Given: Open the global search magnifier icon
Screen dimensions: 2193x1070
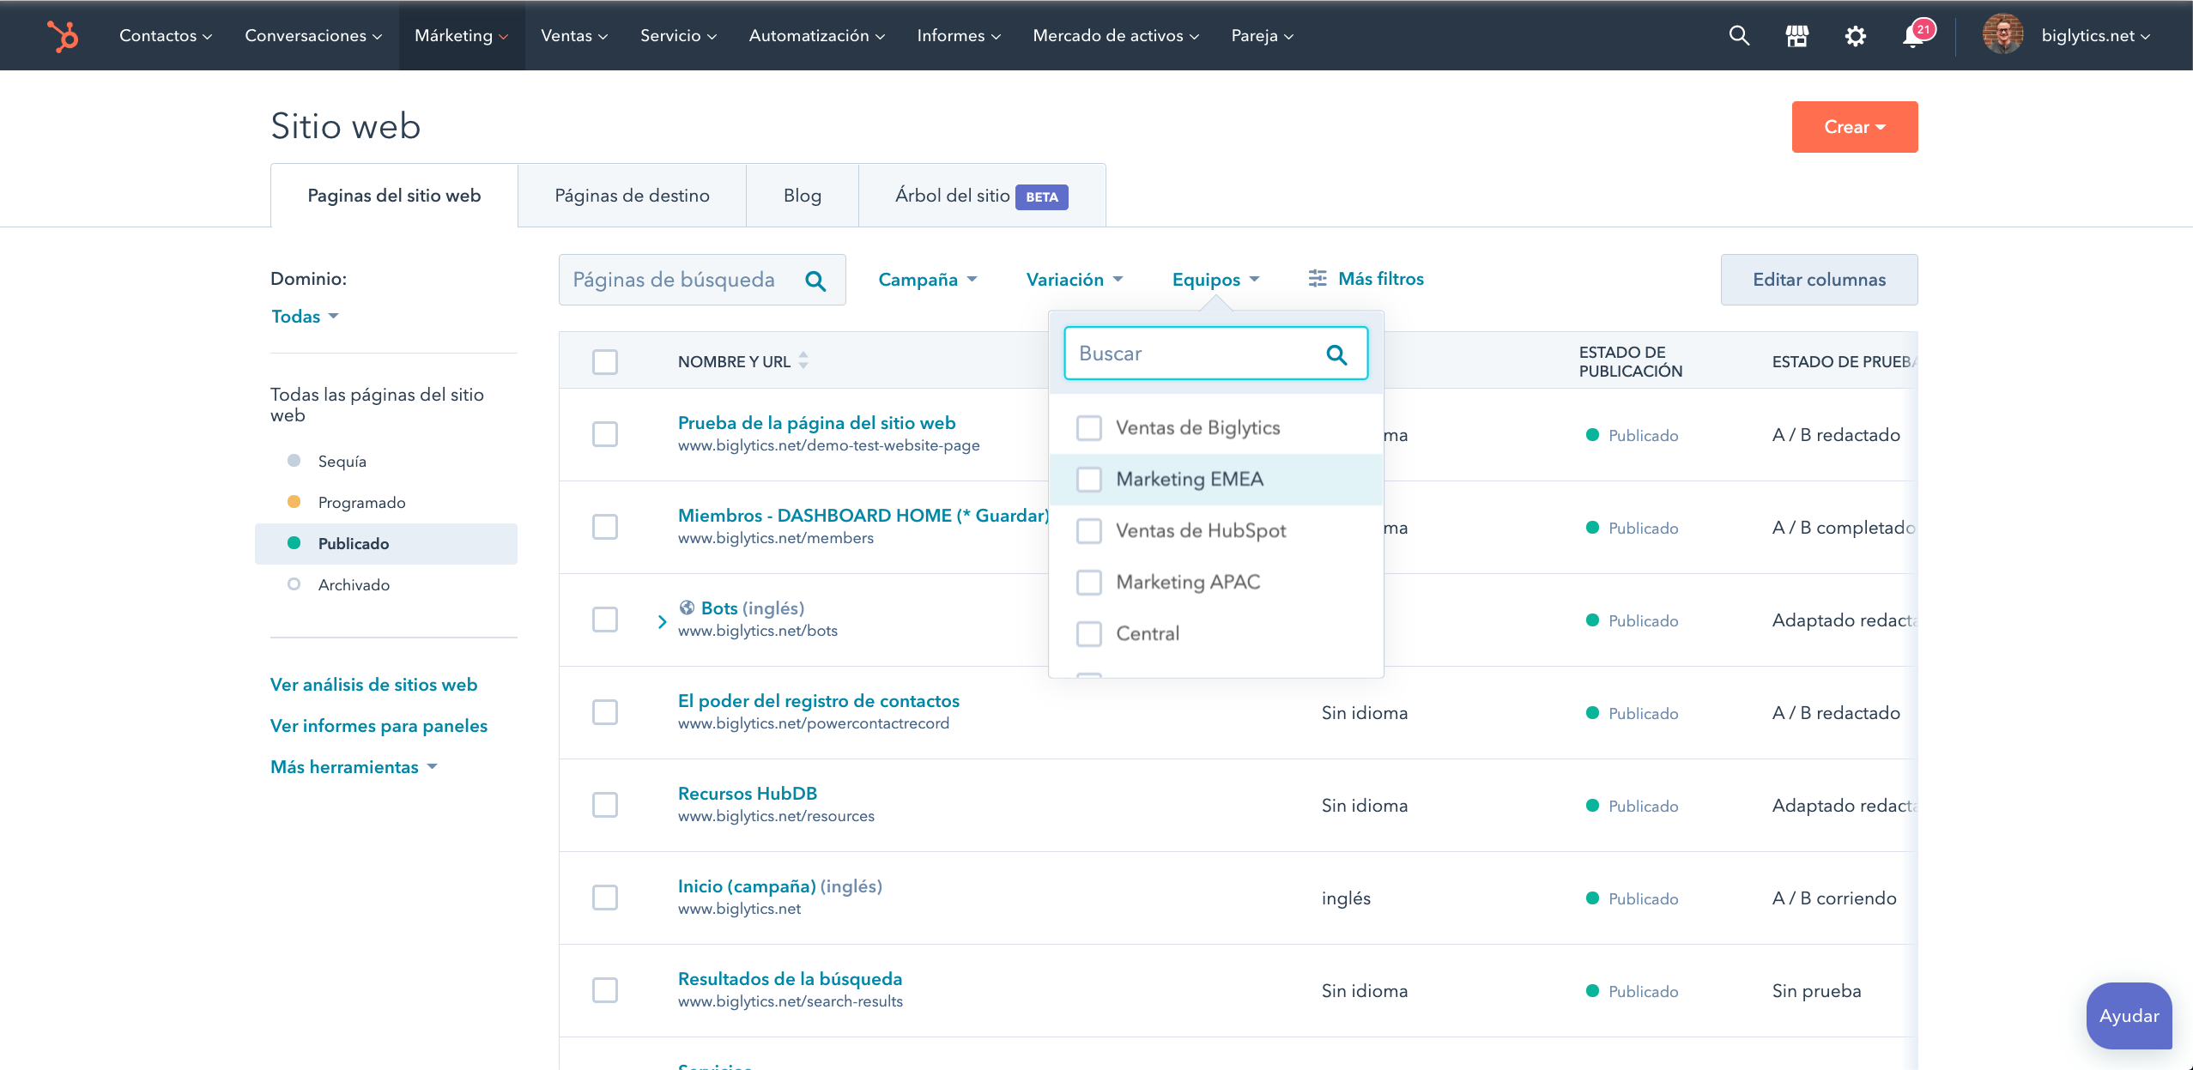Looking at the screenshot, I should pyautogui.click(x=1739, y=36).
